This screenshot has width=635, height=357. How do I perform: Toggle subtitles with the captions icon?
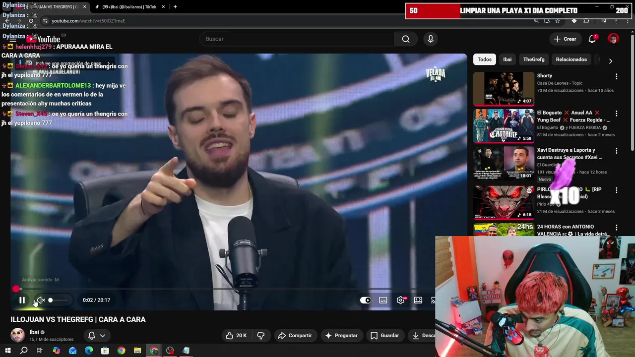[383, 300]
